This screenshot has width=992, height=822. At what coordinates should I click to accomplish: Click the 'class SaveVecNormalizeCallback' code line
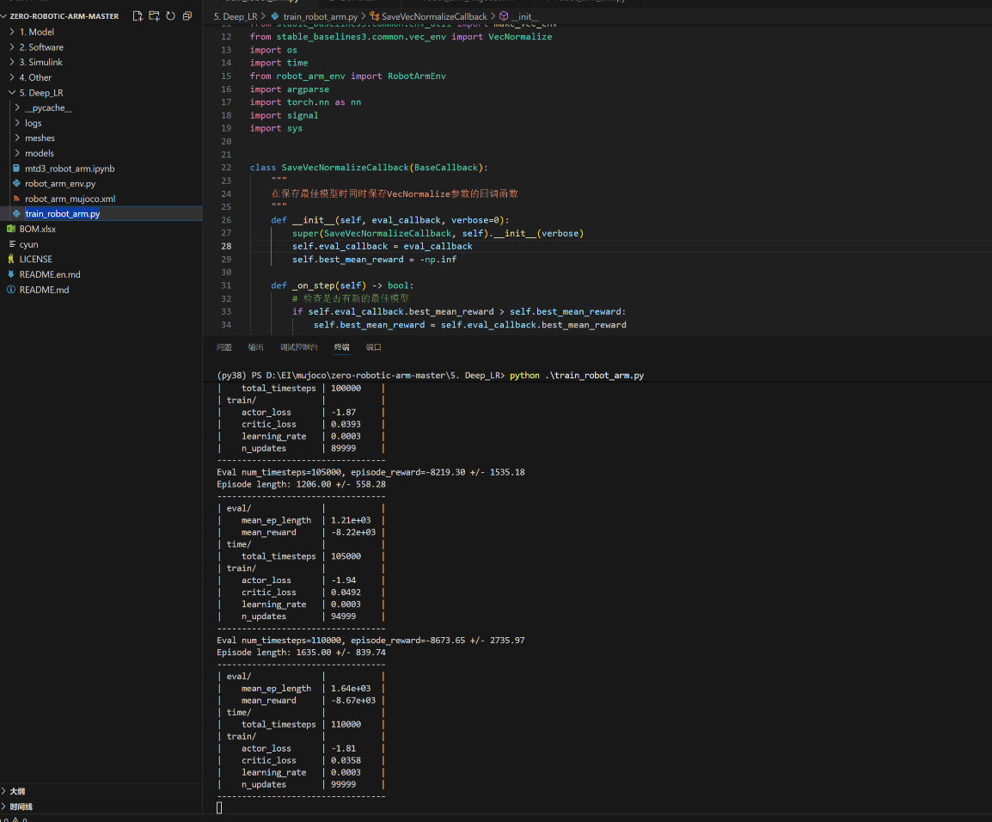pyautogui.click(x=369, y=168)
